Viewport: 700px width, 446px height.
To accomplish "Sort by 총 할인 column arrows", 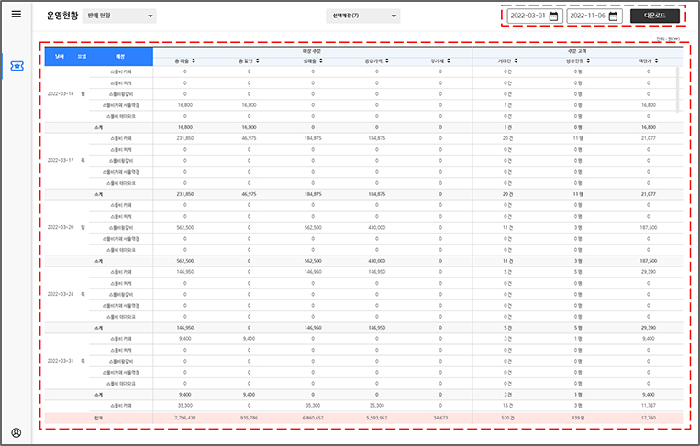I will pos(260,61).
